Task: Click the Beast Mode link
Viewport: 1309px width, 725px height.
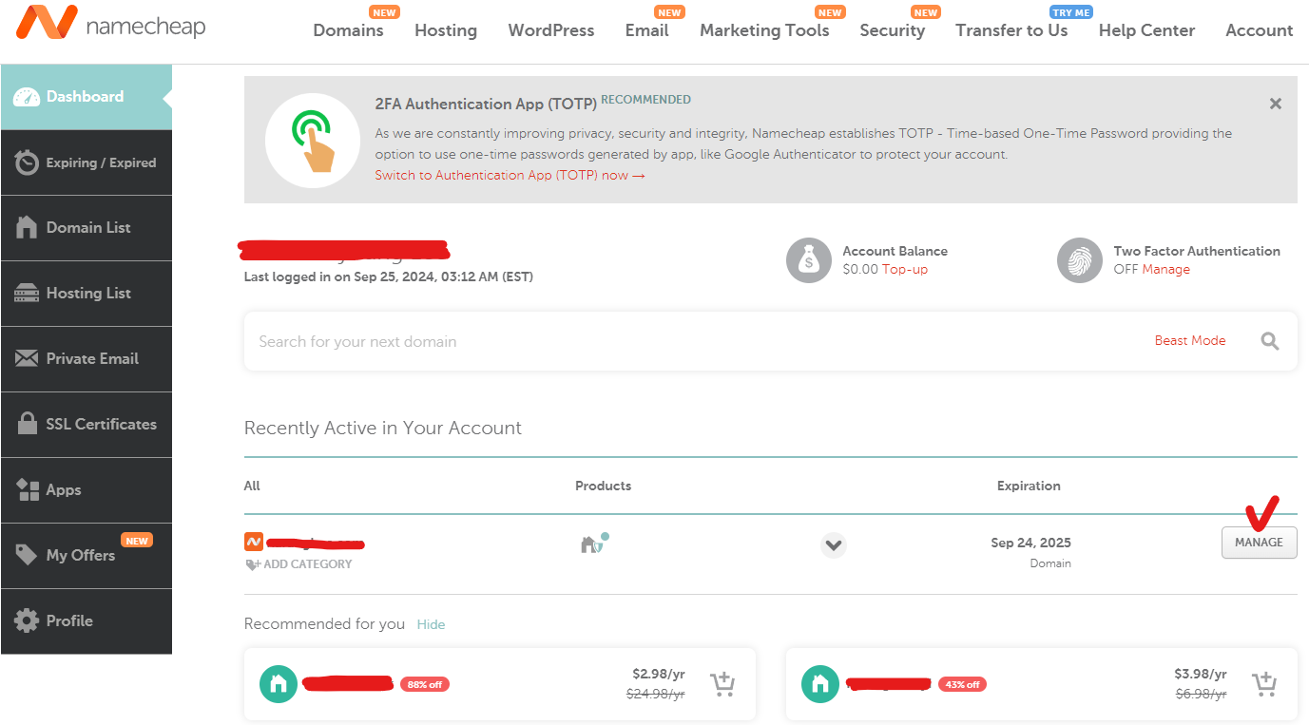Action: 1190,340
